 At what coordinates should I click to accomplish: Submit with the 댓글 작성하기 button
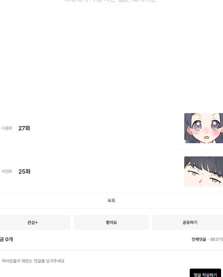pyautogui.click(x=205, y=273)
